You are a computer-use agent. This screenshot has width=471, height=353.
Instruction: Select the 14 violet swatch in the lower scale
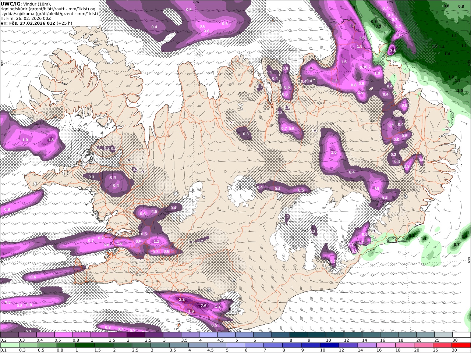[x=366, y=345]
